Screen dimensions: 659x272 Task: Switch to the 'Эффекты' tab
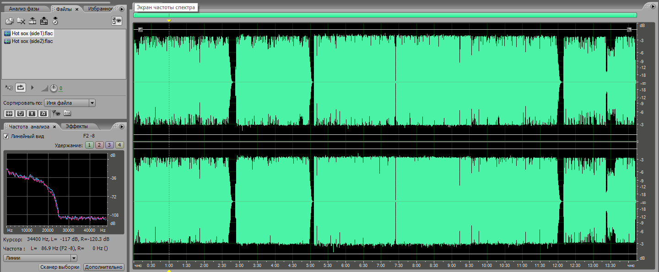pyautogui.click(x=77, y=127)
